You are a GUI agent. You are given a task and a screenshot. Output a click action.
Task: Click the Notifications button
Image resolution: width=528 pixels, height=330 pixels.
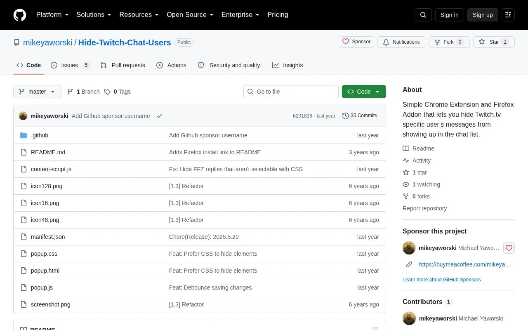pyautogui.click(x=401, y=42)
